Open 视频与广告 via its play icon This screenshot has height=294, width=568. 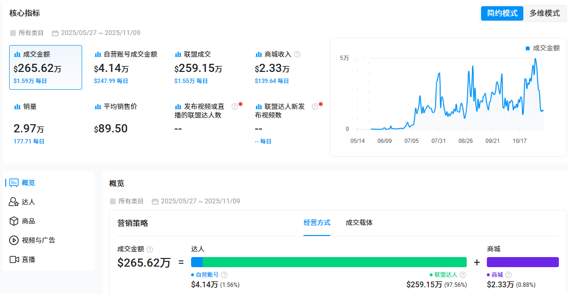tap(14, 240)
